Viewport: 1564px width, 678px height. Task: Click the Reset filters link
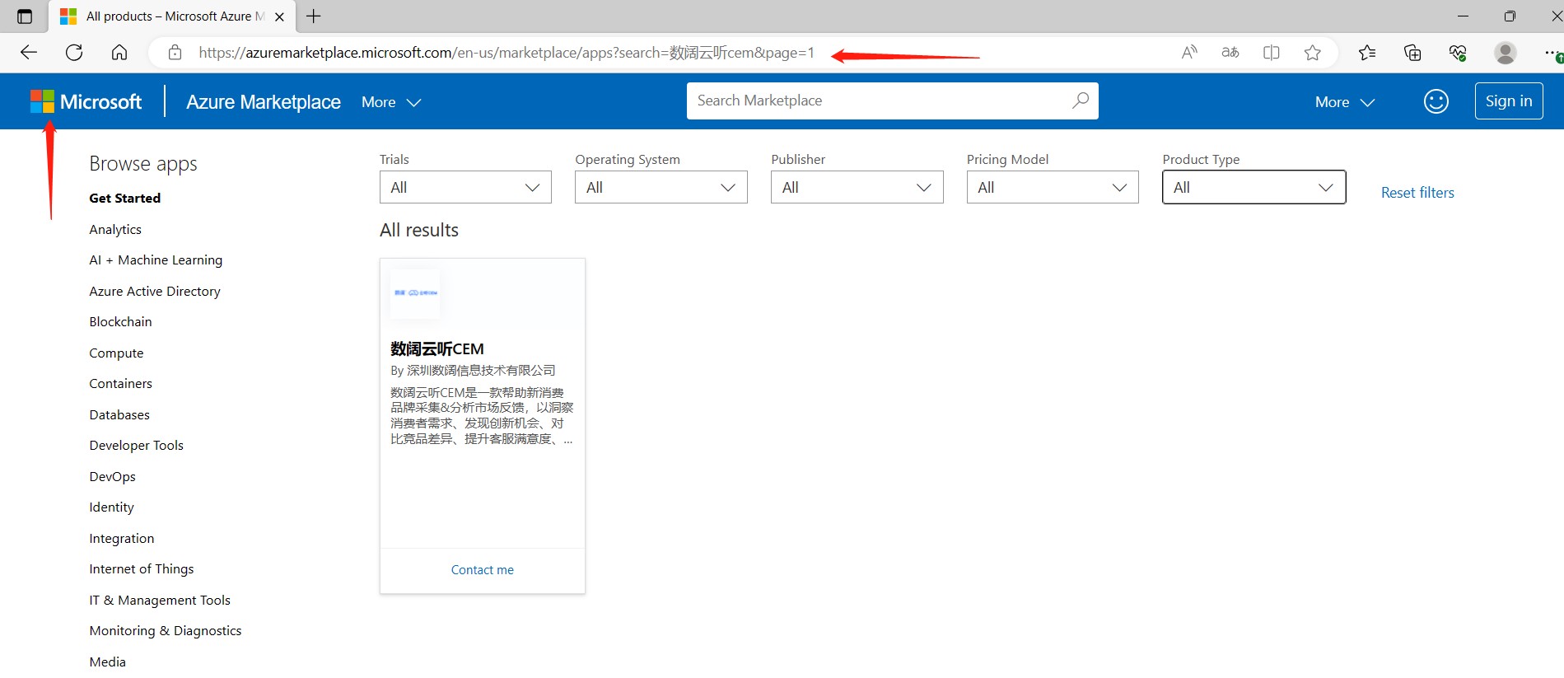[1417, 192]
